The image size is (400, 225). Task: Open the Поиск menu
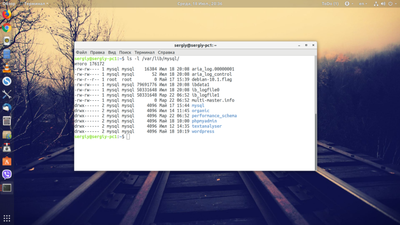[125, 52]
